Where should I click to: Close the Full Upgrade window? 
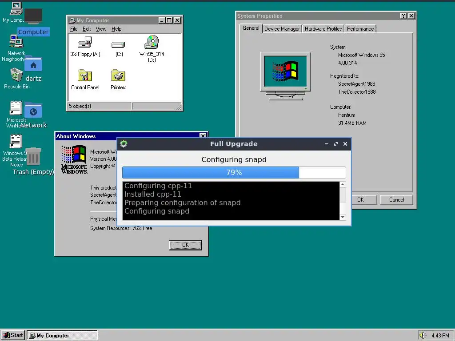pos(345,144)
